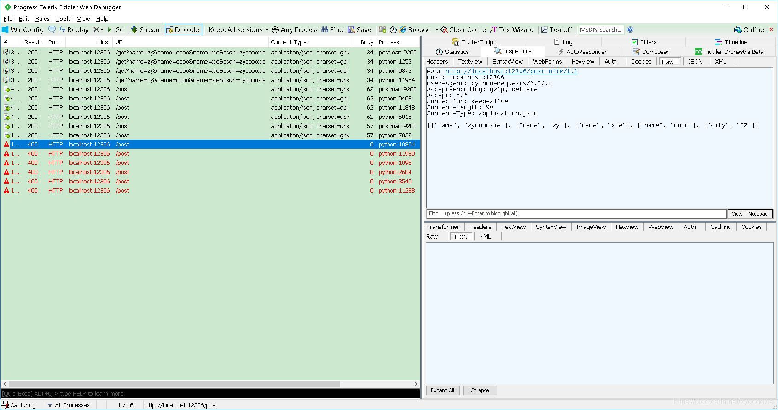Viewport: 778px width, 410px height.
Task: Open the Tools menu
Action: click(x=63, y=19)
